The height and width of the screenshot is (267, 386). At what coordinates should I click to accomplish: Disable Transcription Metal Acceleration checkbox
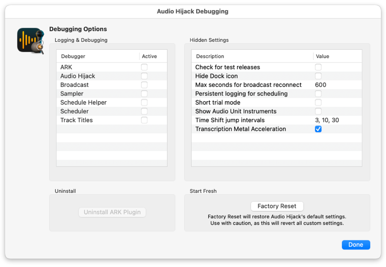point(318,129)
